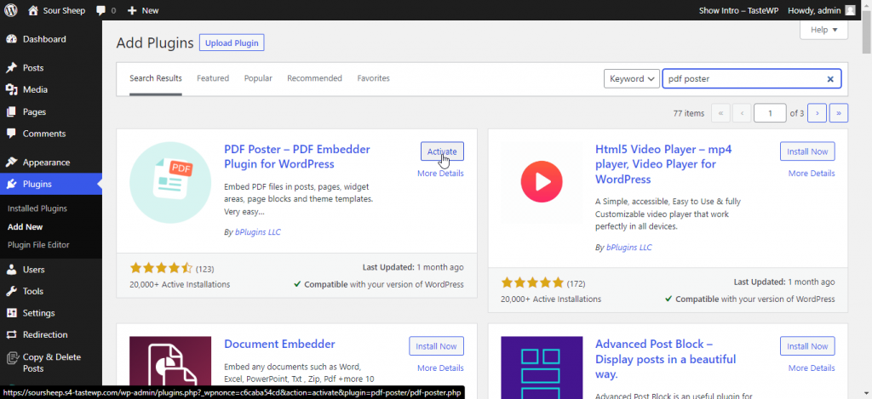Open the Document Embedder title link
The image size is (872, 399).
click(x=279, y=344)
